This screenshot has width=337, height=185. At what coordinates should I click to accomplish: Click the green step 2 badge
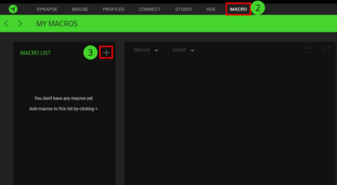[258, 8]
